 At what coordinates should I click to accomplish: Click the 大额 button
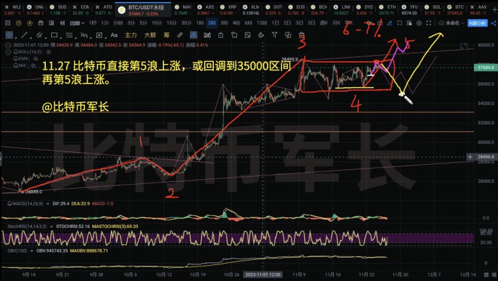tap(150, 35)
